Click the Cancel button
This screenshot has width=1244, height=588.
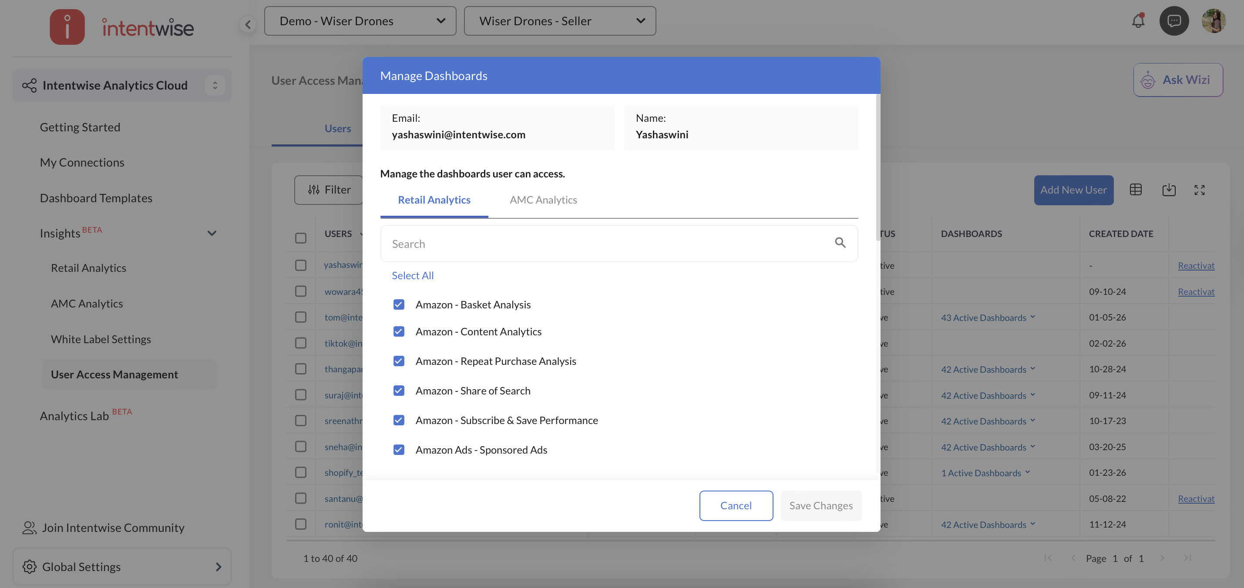[736, 505]
